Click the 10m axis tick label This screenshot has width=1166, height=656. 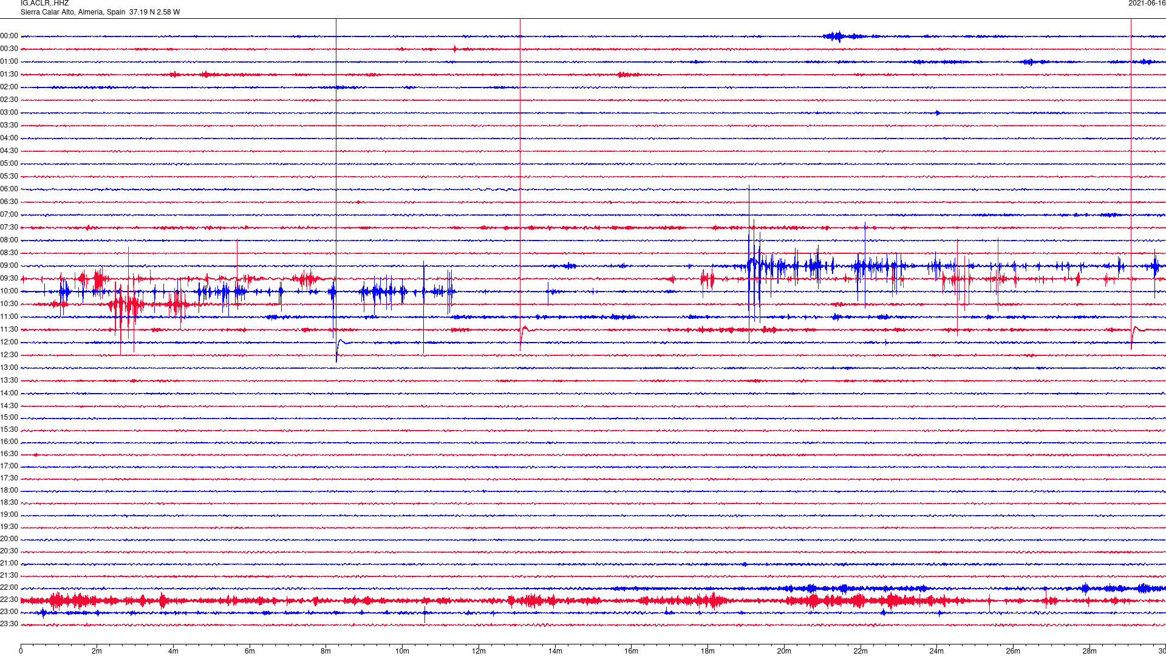402,651
